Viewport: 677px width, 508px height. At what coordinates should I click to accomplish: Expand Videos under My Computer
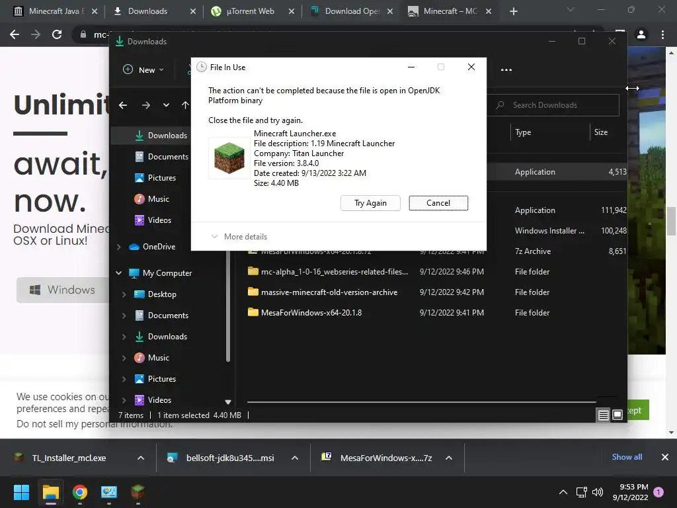tap(124, 400)
